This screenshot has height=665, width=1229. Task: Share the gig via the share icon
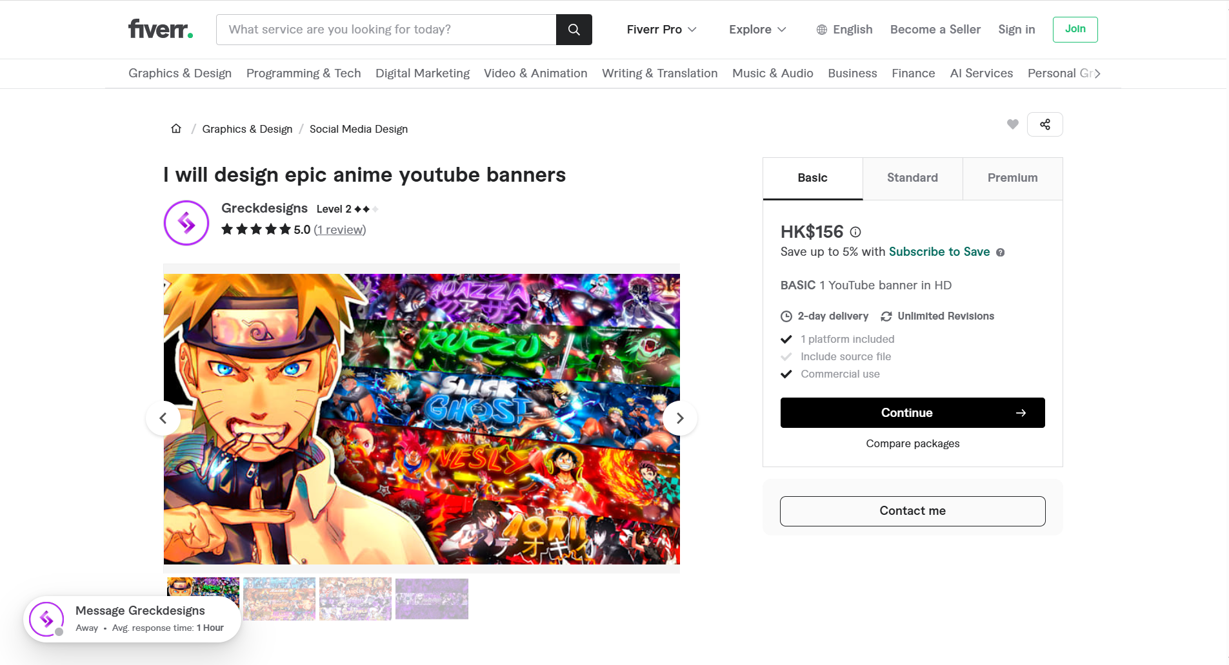point(1045,124)
